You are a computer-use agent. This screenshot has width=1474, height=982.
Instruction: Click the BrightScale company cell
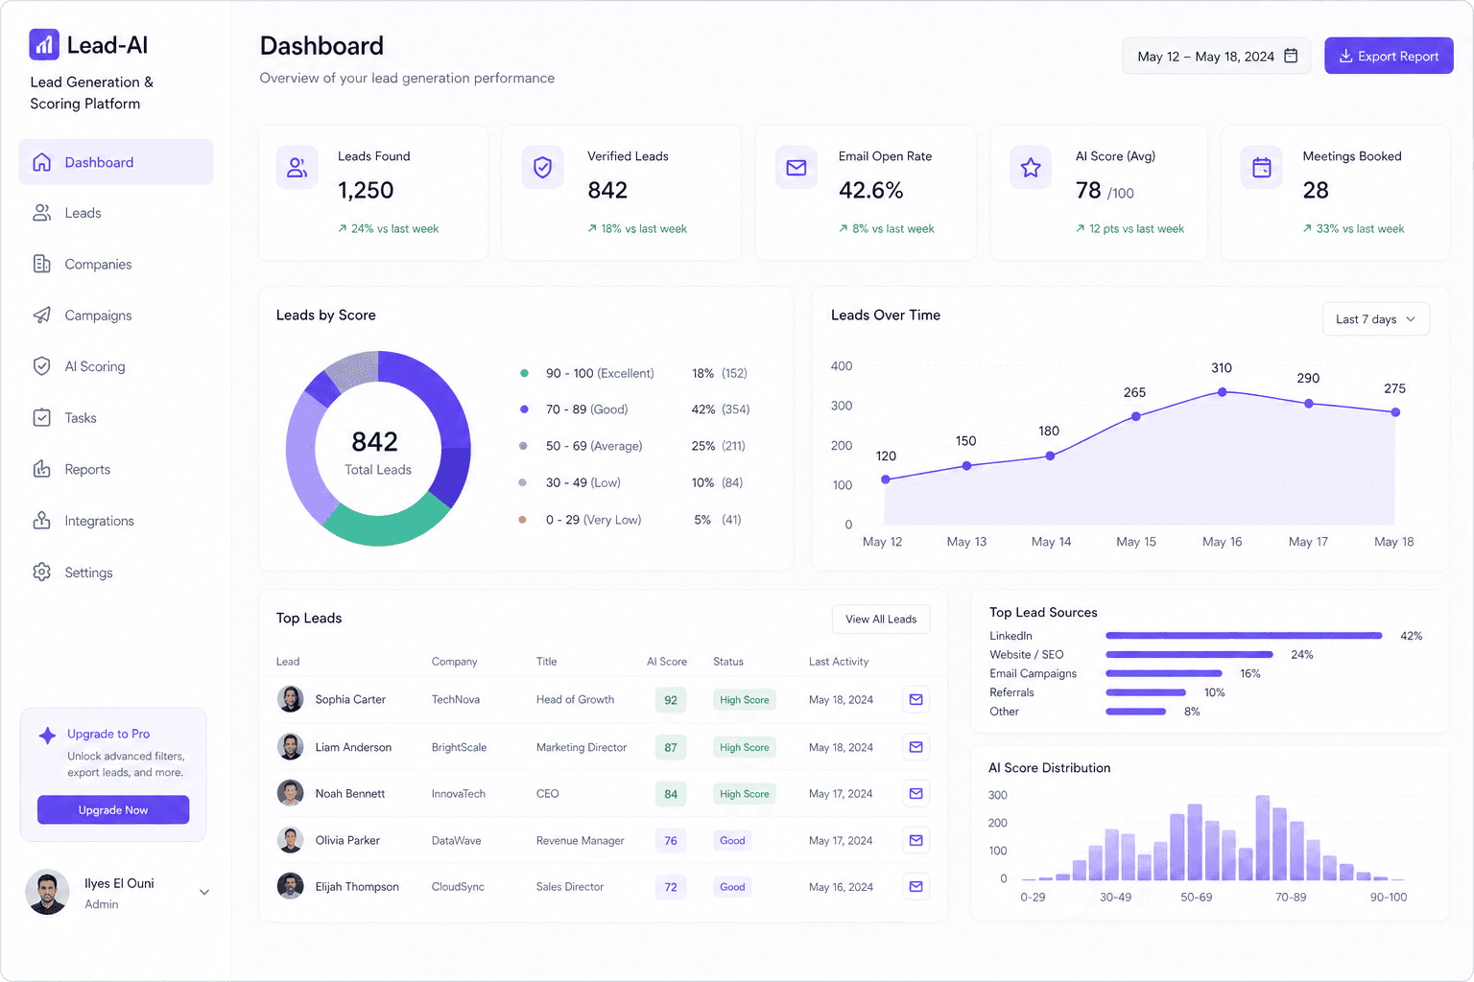pyautogui.click(x=459, y=747)
